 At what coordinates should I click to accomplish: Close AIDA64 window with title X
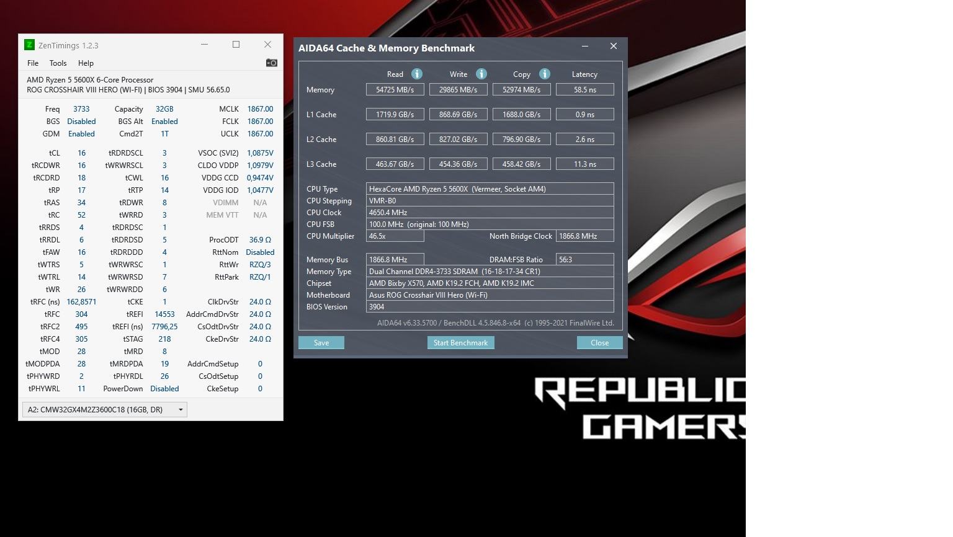click(614, 47)
